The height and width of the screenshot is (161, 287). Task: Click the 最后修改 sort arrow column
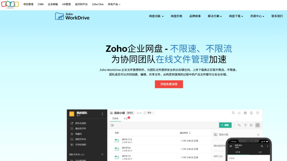click(x=185, y=133)
